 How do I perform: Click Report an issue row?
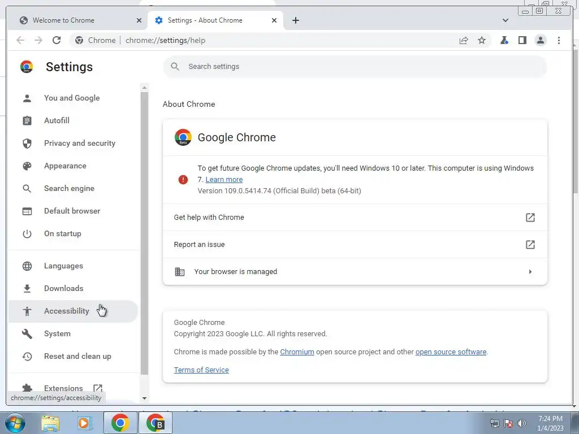coord(355,244)
